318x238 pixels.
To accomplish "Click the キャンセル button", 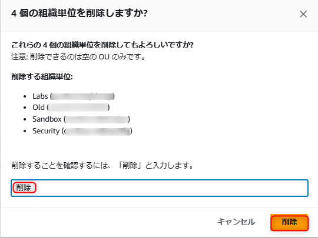I will pyautogui.click(x=236, y=222).
